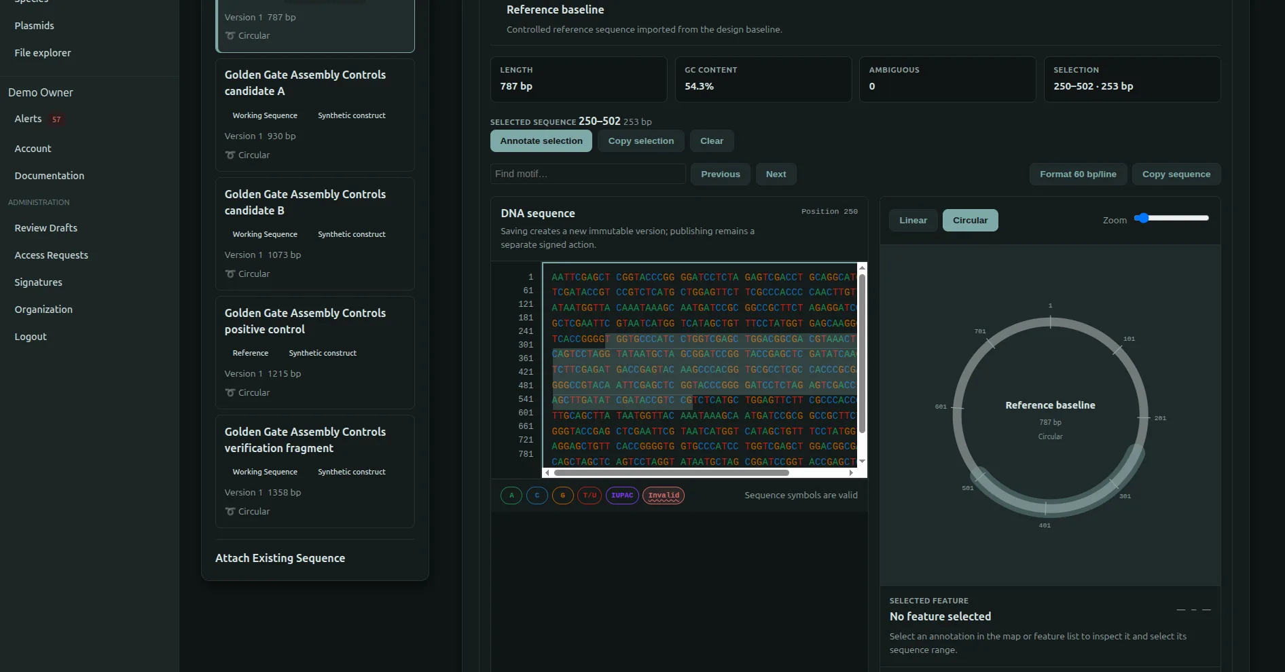Open Review Drafts admin page
This screenshot has height=672, width=1285.
point(46,228)
